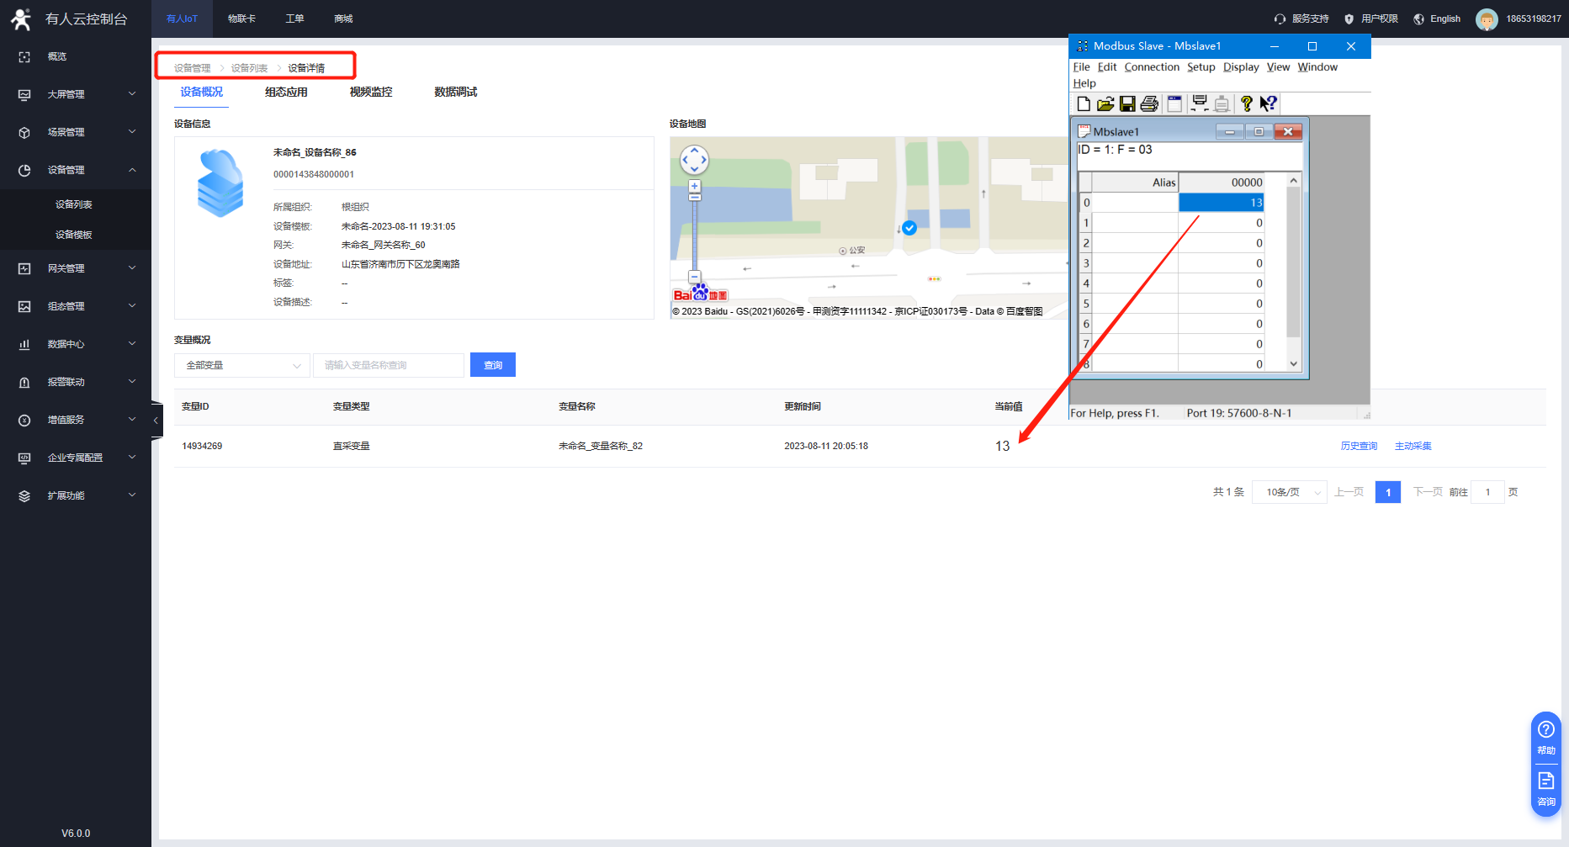Click the Save icon in Modbus Slave toolbar
The image size is (1569, 847).
point(1127,103)
